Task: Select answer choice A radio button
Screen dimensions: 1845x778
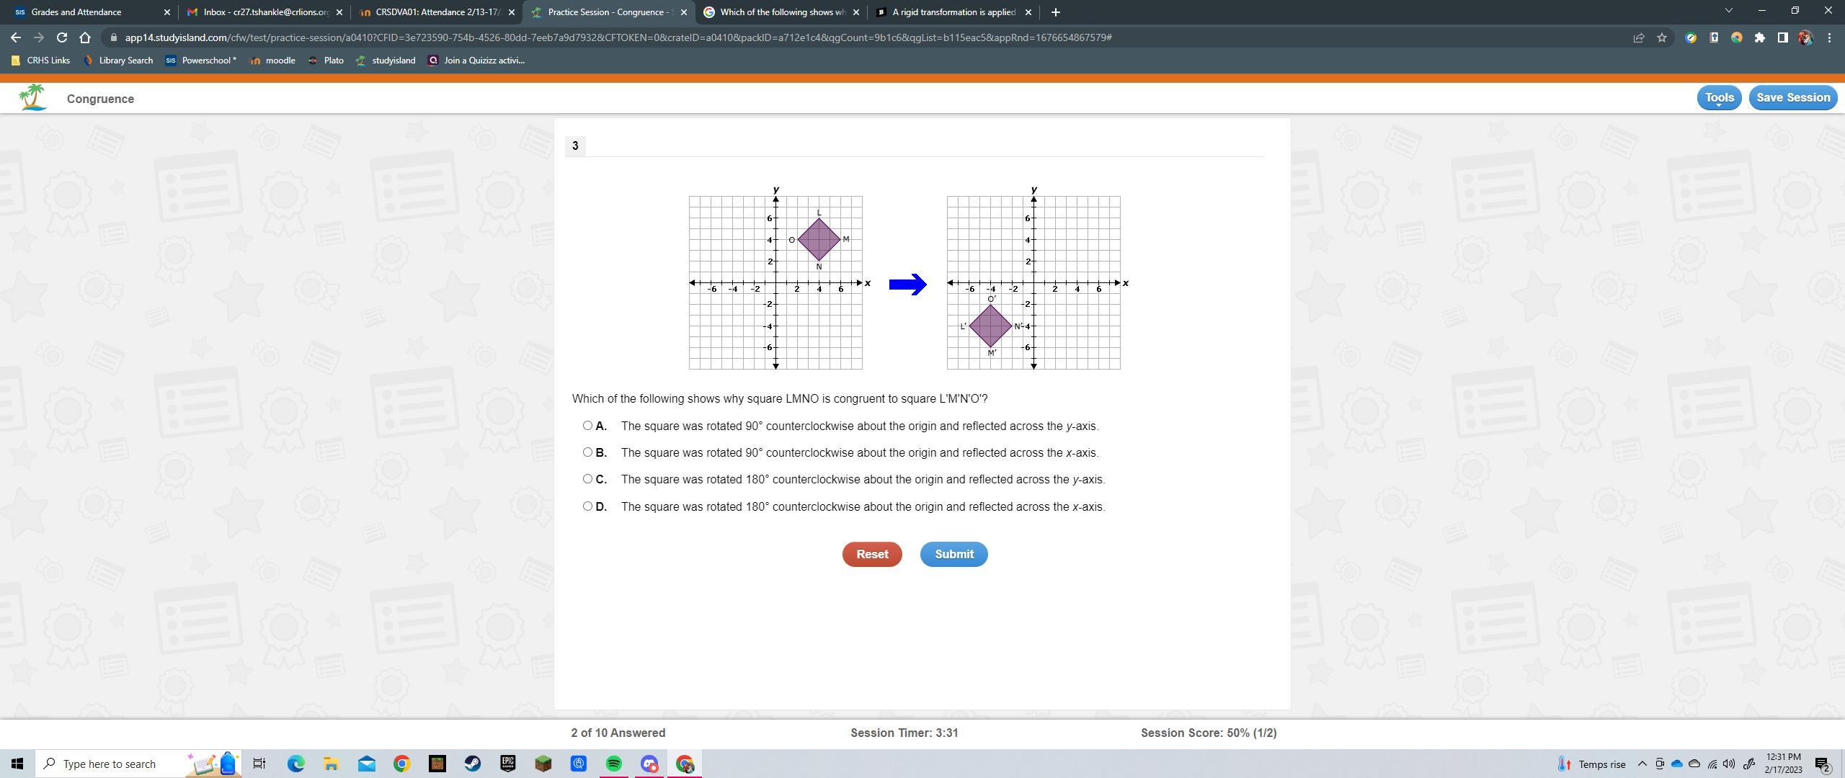Action: click(x=587, y=425)
